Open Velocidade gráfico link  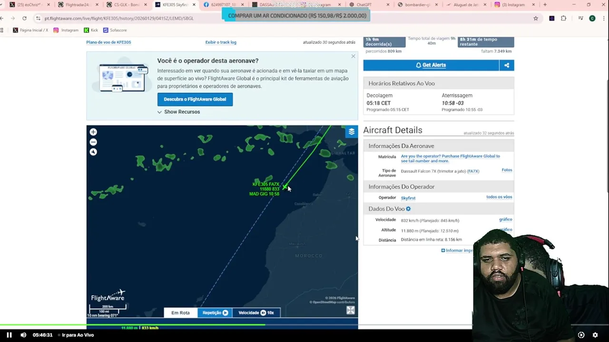[x=505, y=219]
